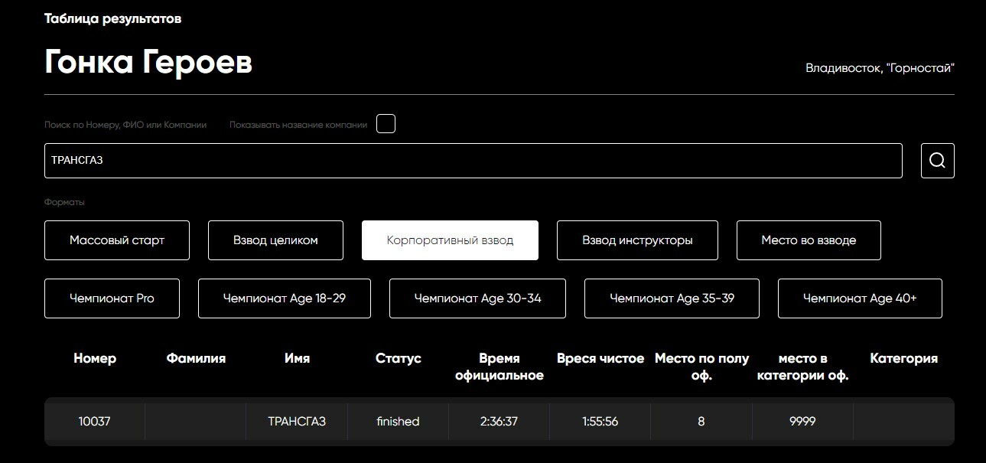Click the 'Поиск по Номеру, ФИО или Компании' label

point(125,124)
